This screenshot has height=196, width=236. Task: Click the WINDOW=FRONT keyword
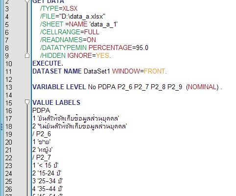[139, 71]
